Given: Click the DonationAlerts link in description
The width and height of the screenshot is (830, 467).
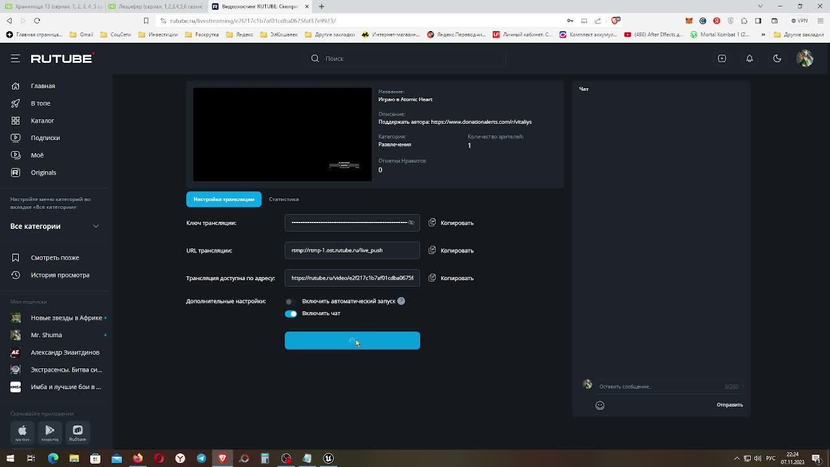Looking at the screenshot, I should pos(481,122).
